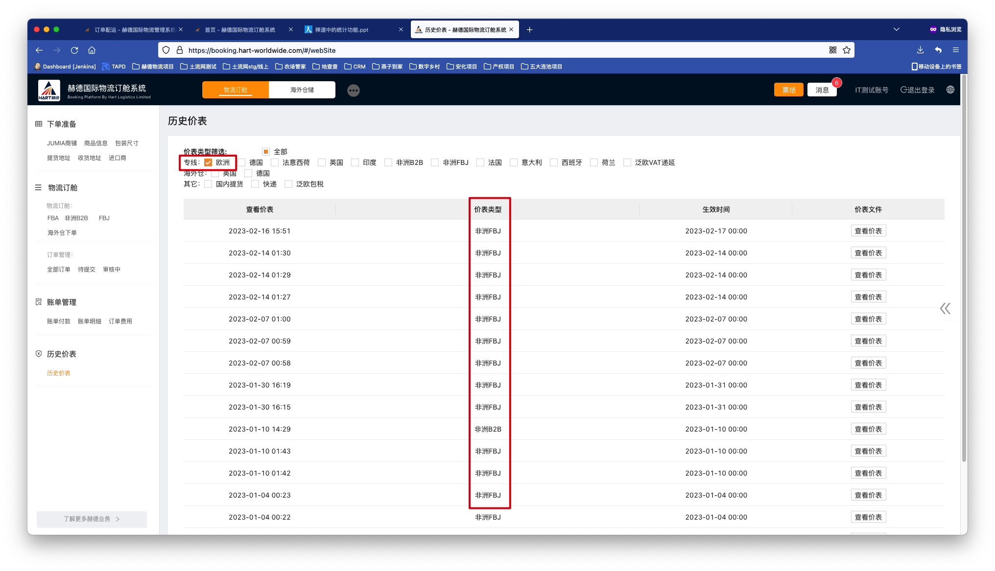Open the 全部订单 menu item in sidebar
The image size is (995, 571).
tap(59, 270)
